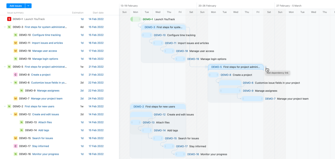Collapse the DEMO-12 sub-issue group
The height and width of the screenshot is (159, 335).
pos(11,114)
